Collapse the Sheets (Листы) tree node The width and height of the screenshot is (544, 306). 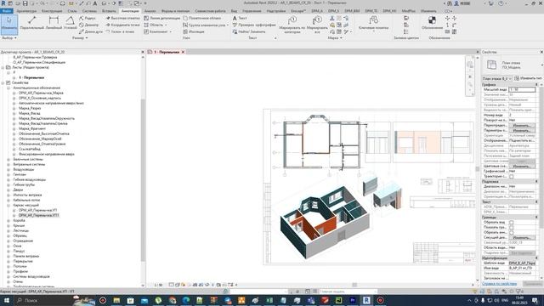point(3,68)
